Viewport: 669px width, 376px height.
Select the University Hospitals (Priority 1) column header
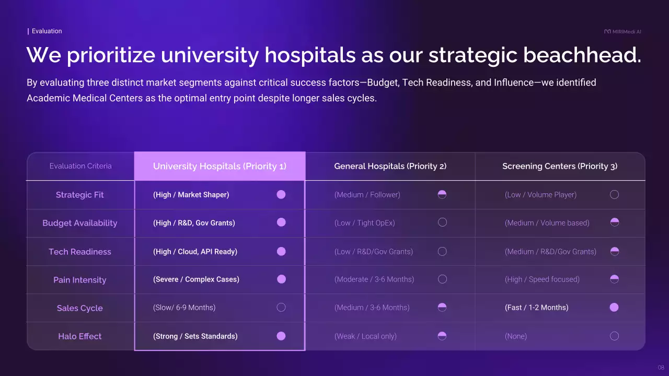pos(220,166)
